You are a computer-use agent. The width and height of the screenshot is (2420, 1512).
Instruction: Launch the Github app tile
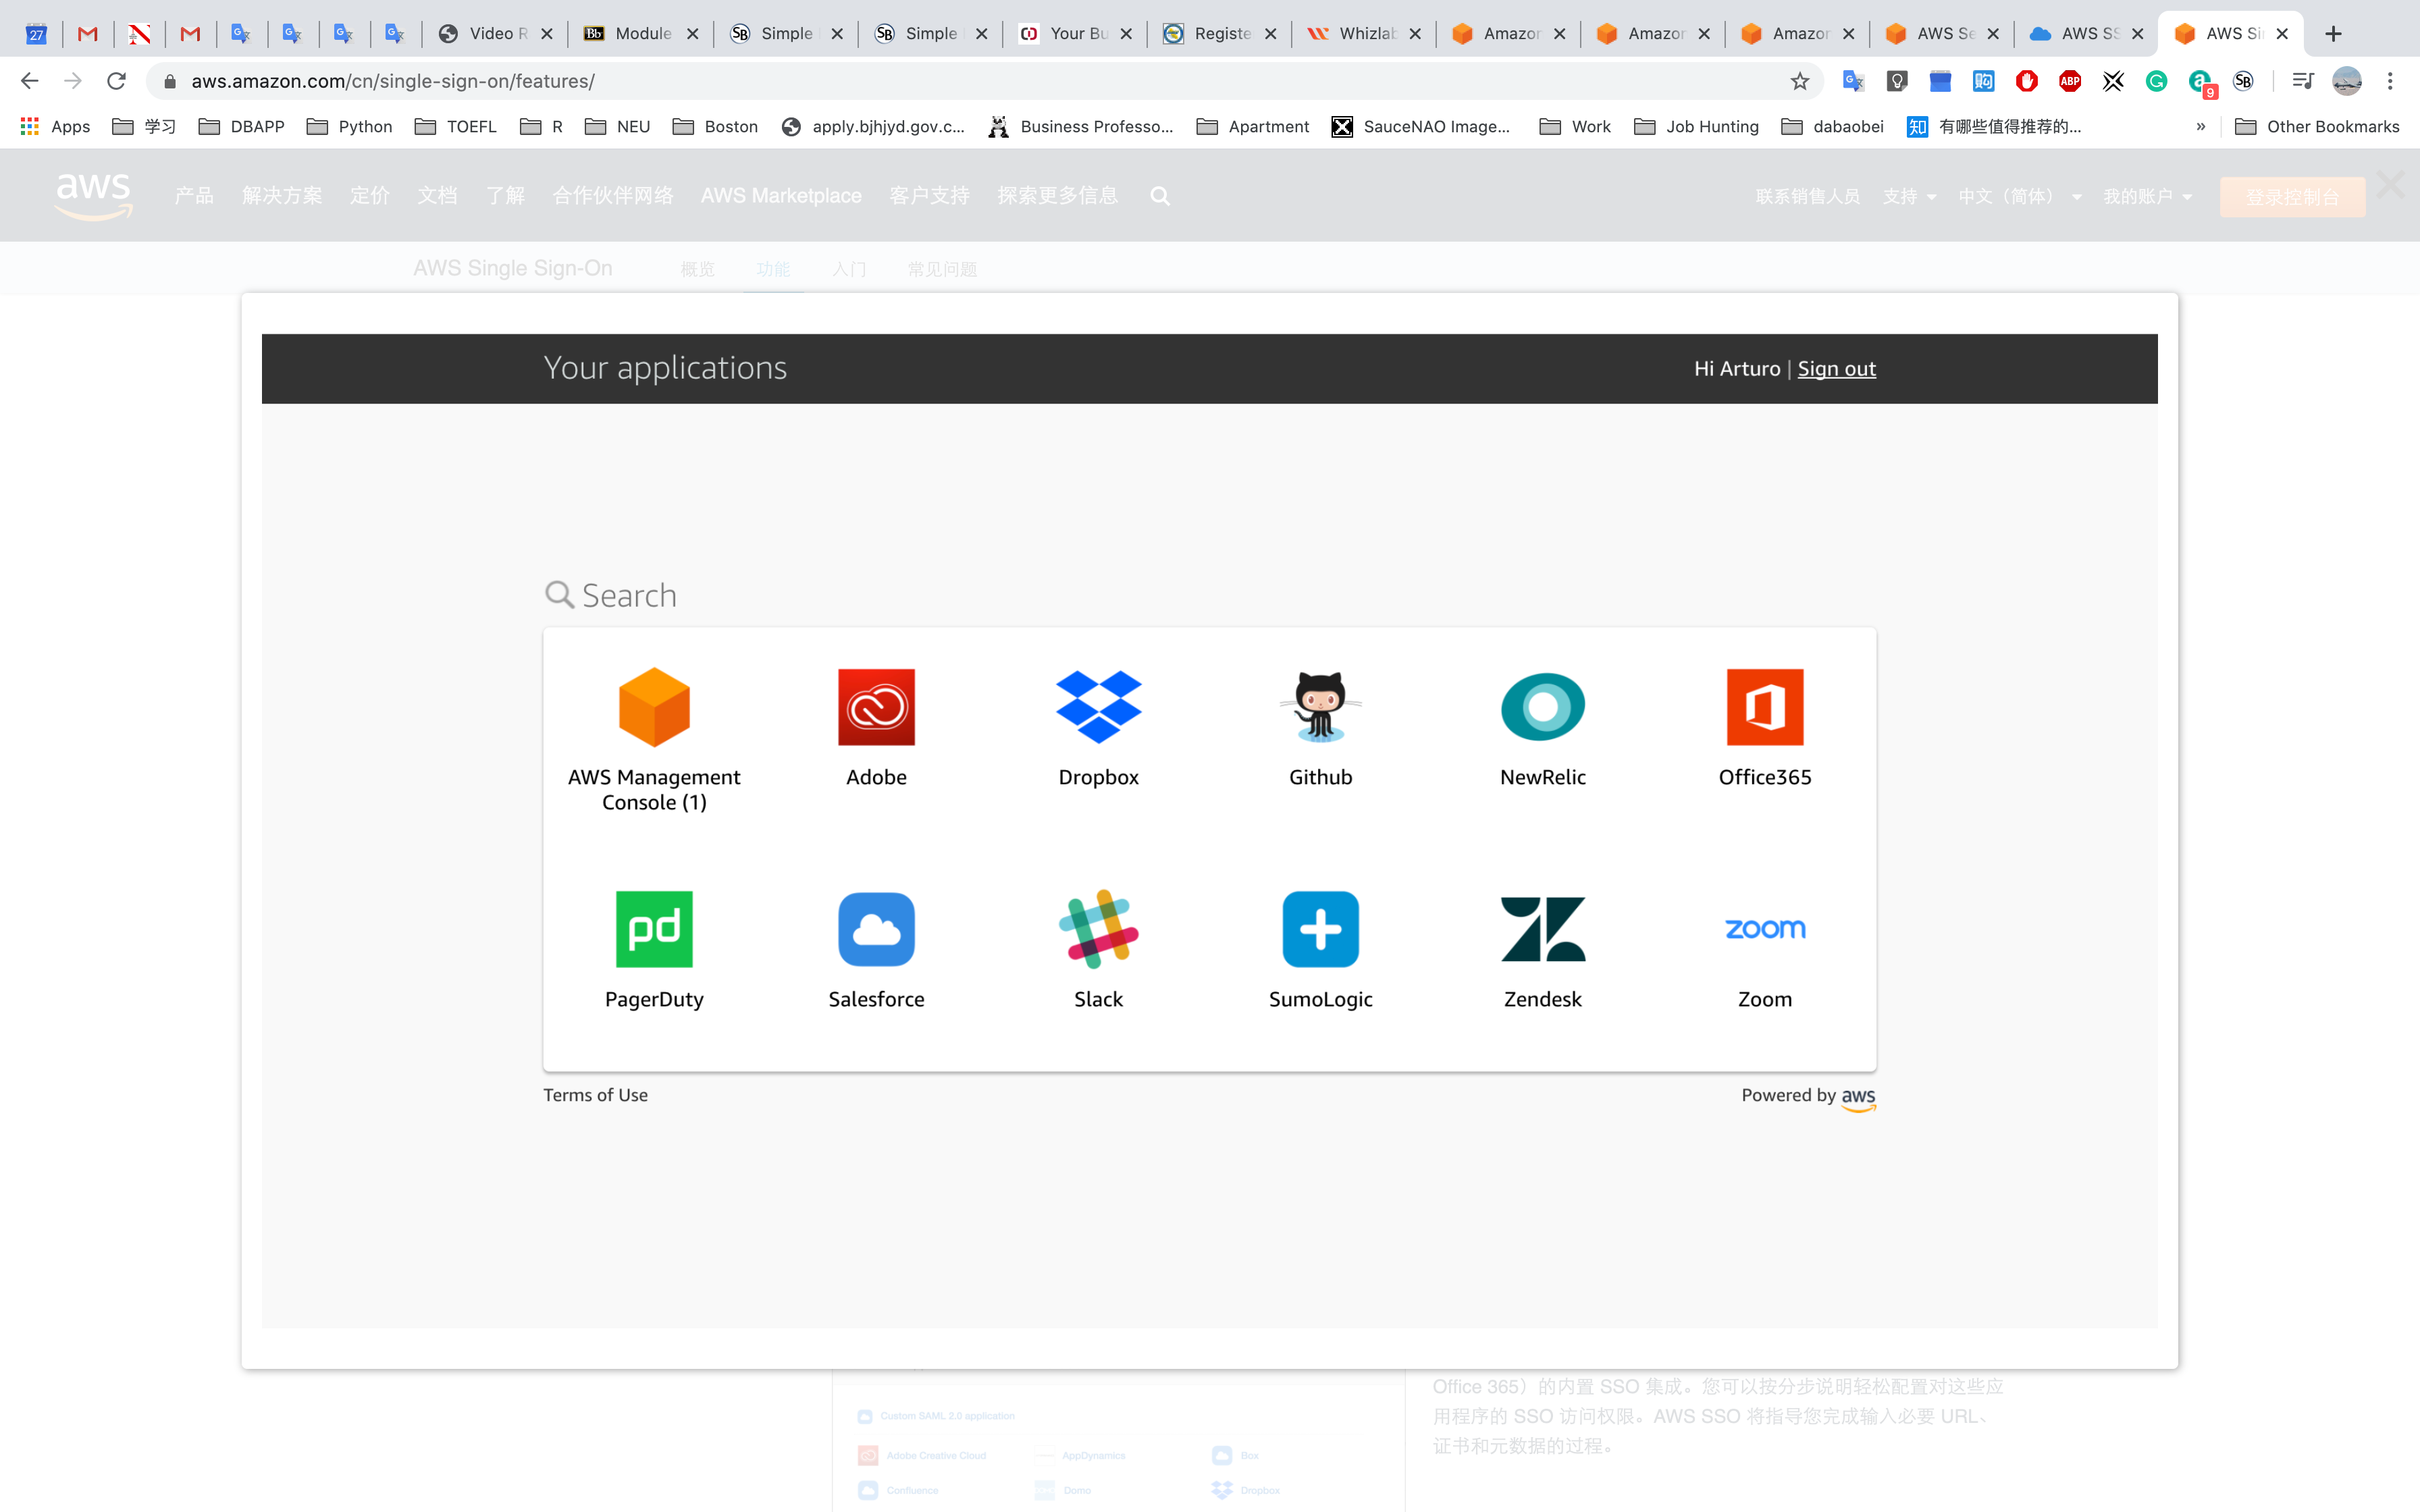(x=1320, y=707)
